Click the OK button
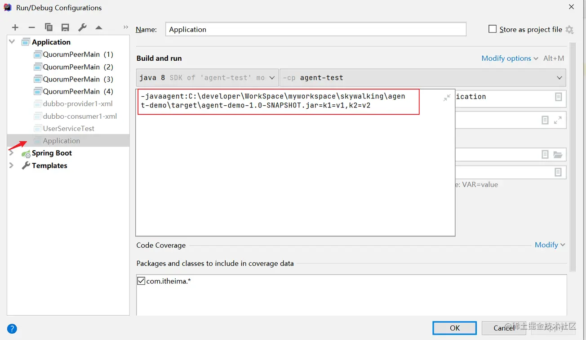 coord(455,328)
